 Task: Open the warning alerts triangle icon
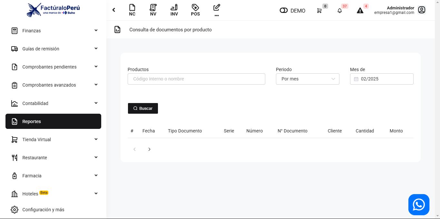(x=360, y=11)
